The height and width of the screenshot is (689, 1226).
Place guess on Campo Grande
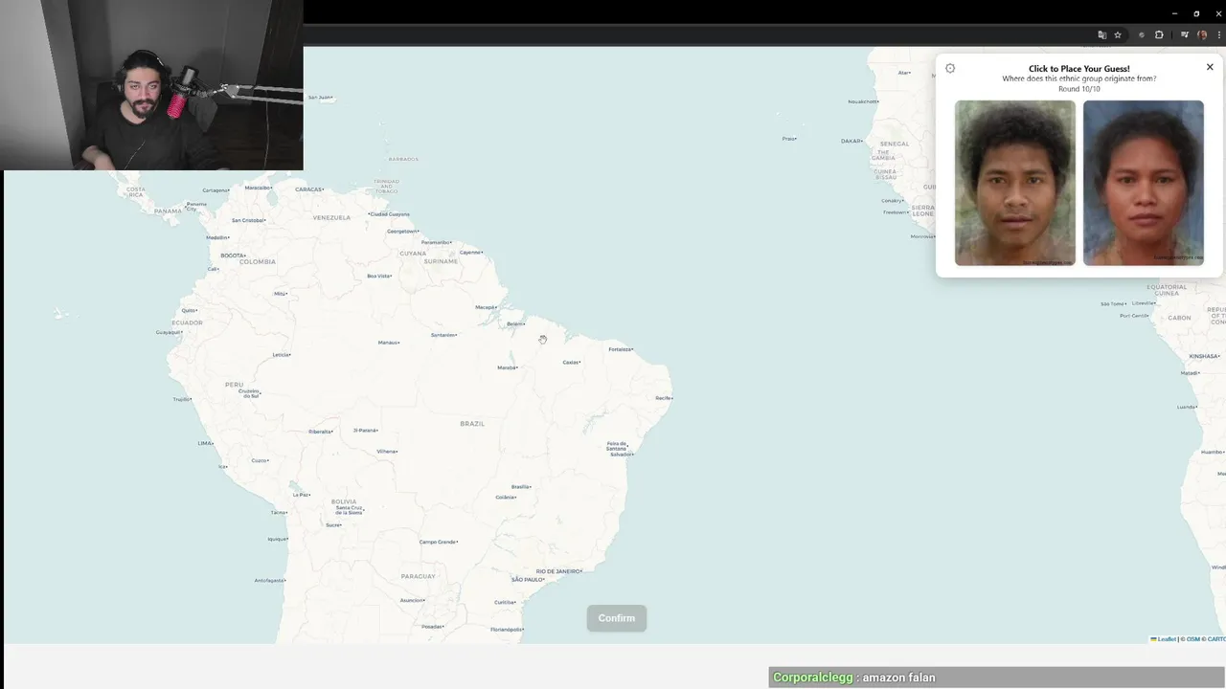pos(439,542)
